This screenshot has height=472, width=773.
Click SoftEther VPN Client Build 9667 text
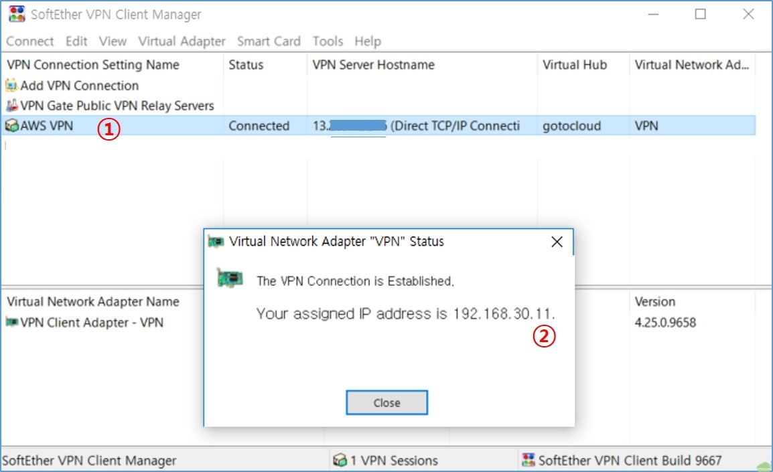630,460
